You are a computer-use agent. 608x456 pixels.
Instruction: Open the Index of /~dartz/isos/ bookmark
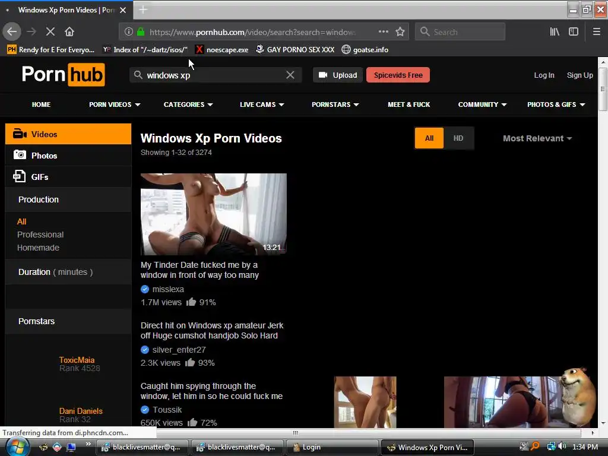145,50
